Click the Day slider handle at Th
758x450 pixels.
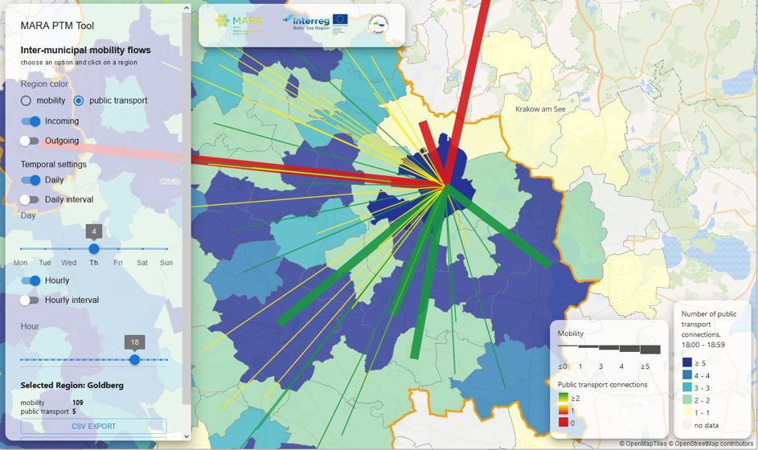(x=94, y=248)
